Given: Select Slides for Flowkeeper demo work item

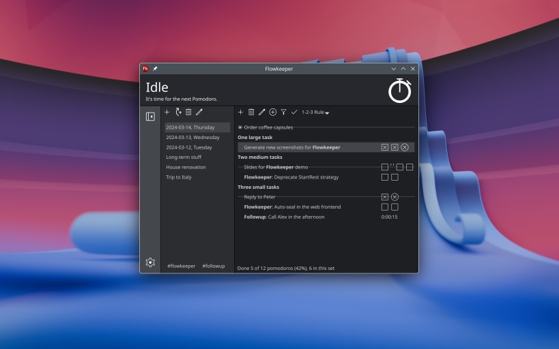Looking at the screenshot, I should point(326,167).
